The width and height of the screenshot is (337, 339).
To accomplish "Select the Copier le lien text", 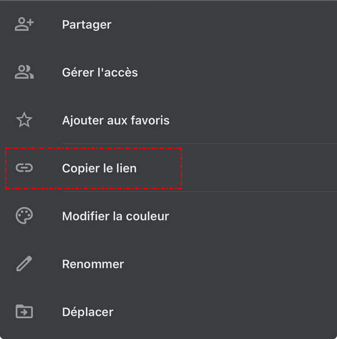I will click(99, 168).
